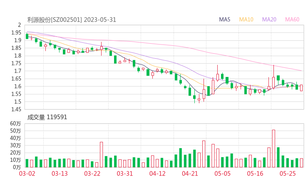Click the 05-05 date axis label
The height and width of the screenshot is (183, 308).
pos(222,173)
